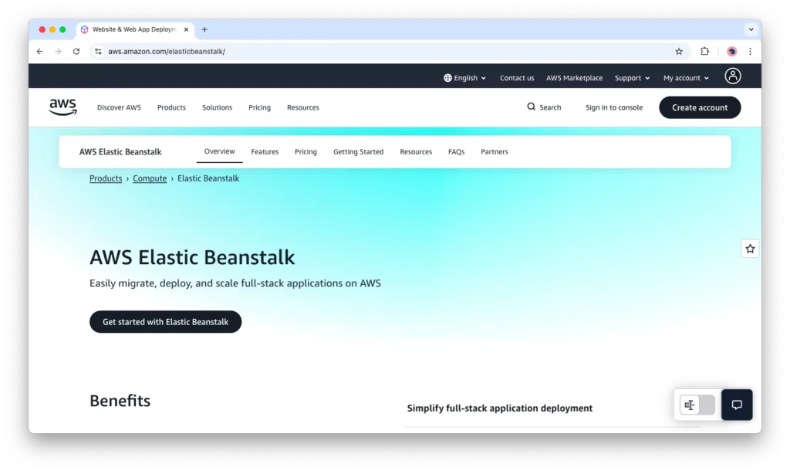The width and height of the screenshot is (790, 471).
Task: Open the top Resources menu
Action: coord(302,107)
